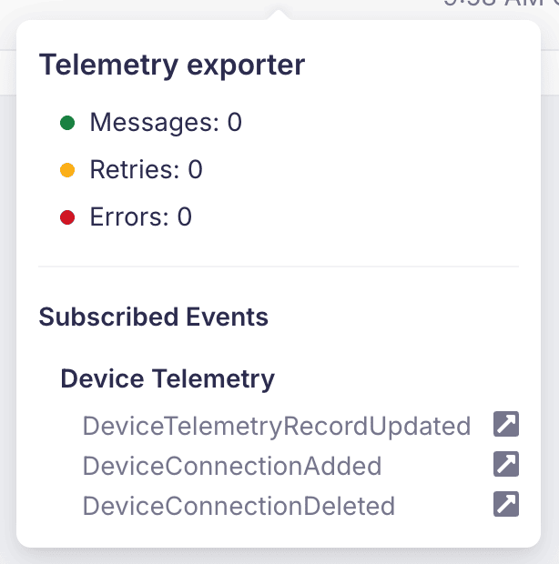Dismiss popover by clicking gray backdrop below it
559x564 pixels.
click(x=279, y=556)
